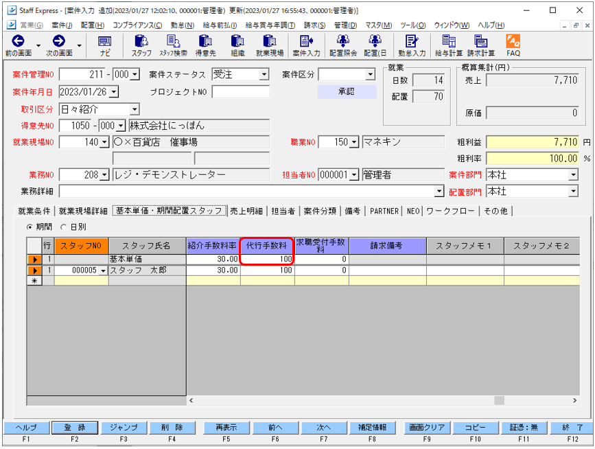Expand the 前の画面 history dropdown arrow
Screen dimensions: 595x449
pyautogui.click(x=38, y=45)
